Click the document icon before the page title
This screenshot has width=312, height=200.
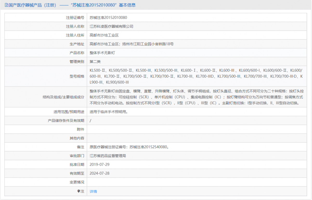coord(6,5)
